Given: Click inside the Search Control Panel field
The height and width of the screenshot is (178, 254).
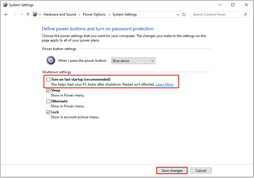Looking at the screenshot, I should (217, 14).
